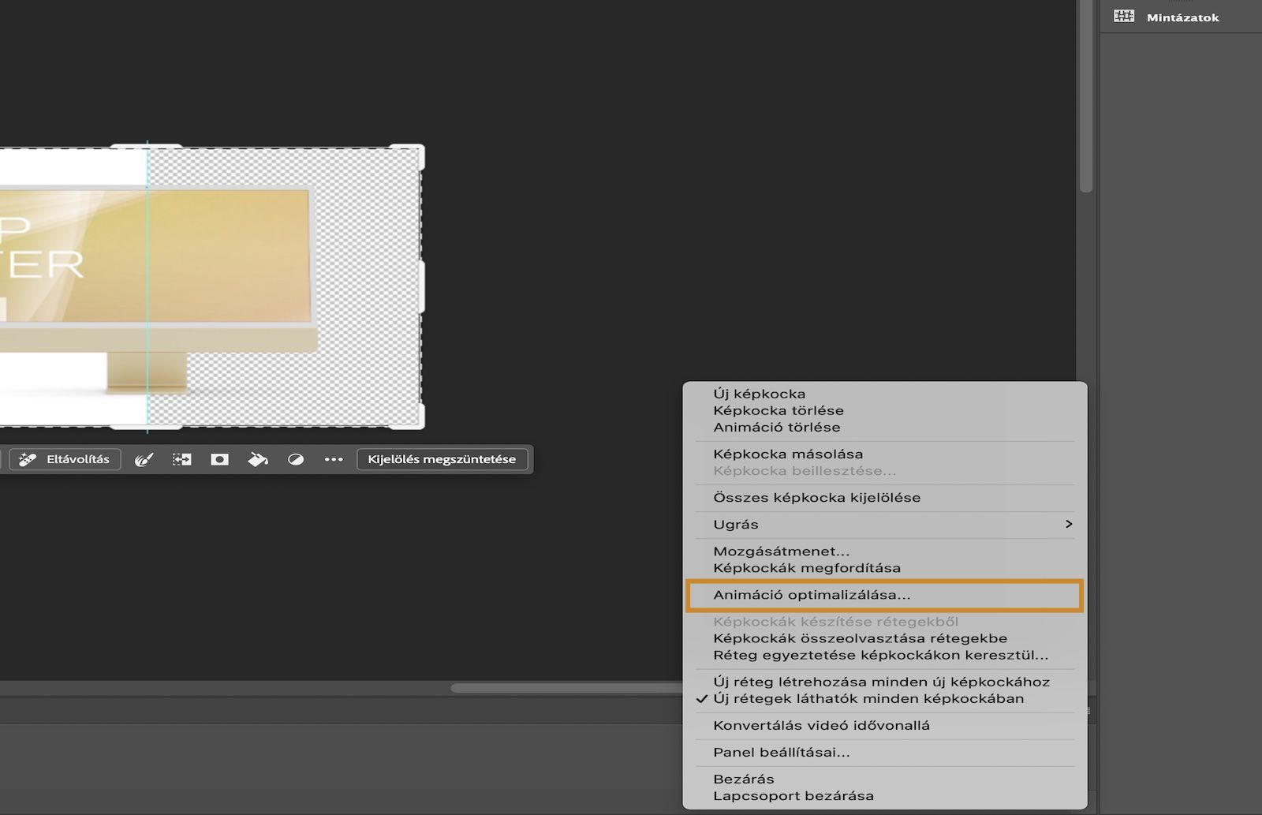Viewport: 1262px width, 815px height.
Task: Create a mask from selection icon
Action: (220, 459)
